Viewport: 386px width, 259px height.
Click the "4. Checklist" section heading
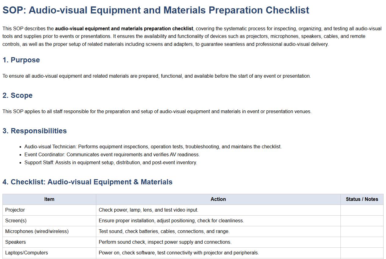[87, 182]
